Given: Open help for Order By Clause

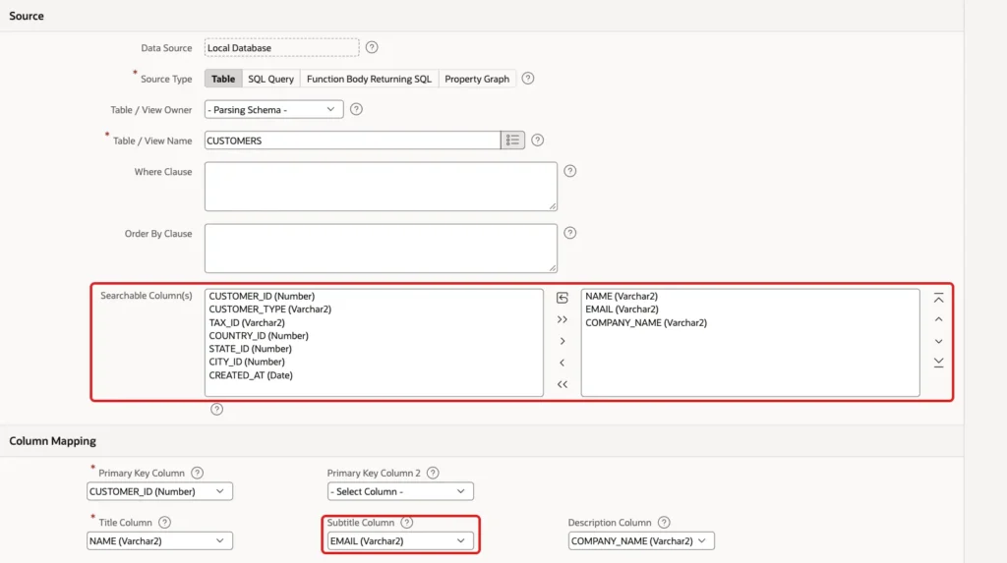Looking at the screenshot, I should [x=569, y=233].
